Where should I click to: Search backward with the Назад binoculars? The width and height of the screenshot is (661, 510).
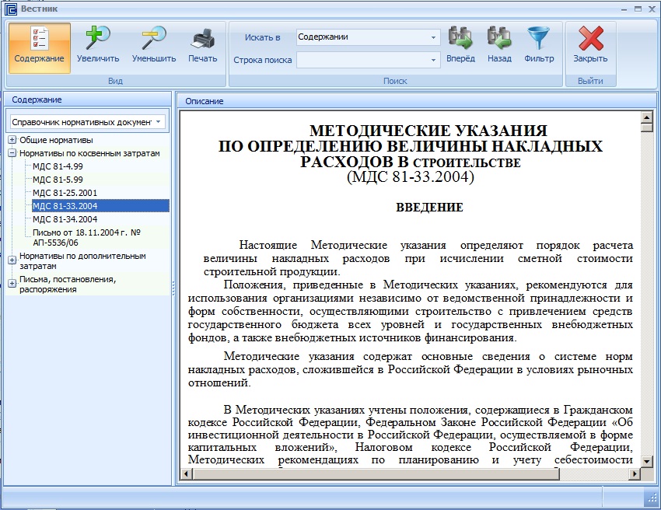[x=499, y=47]
